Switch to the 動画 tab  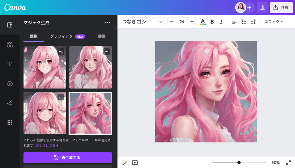(x=102, y=36)
